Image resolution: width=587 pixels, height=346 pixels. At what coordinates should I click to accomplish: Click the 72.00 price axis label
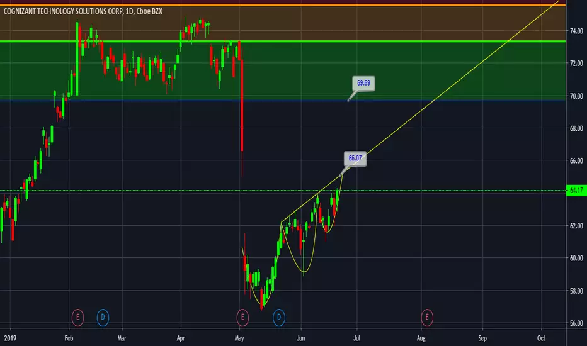pos(576,63)
